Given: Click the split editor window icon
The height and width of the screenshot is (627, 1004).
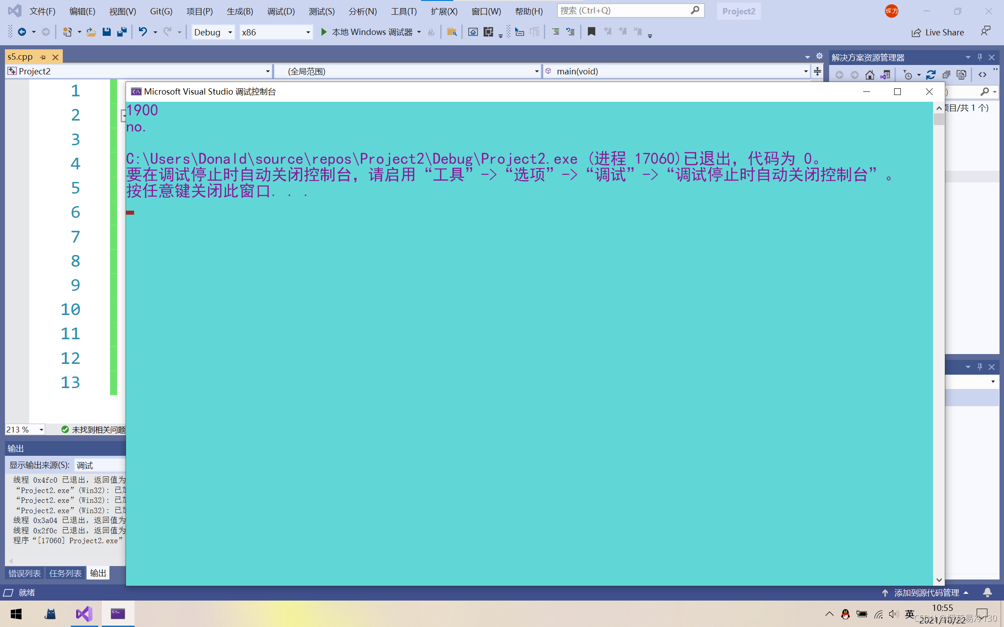Looking at the screenshot, I should [817, 71].
